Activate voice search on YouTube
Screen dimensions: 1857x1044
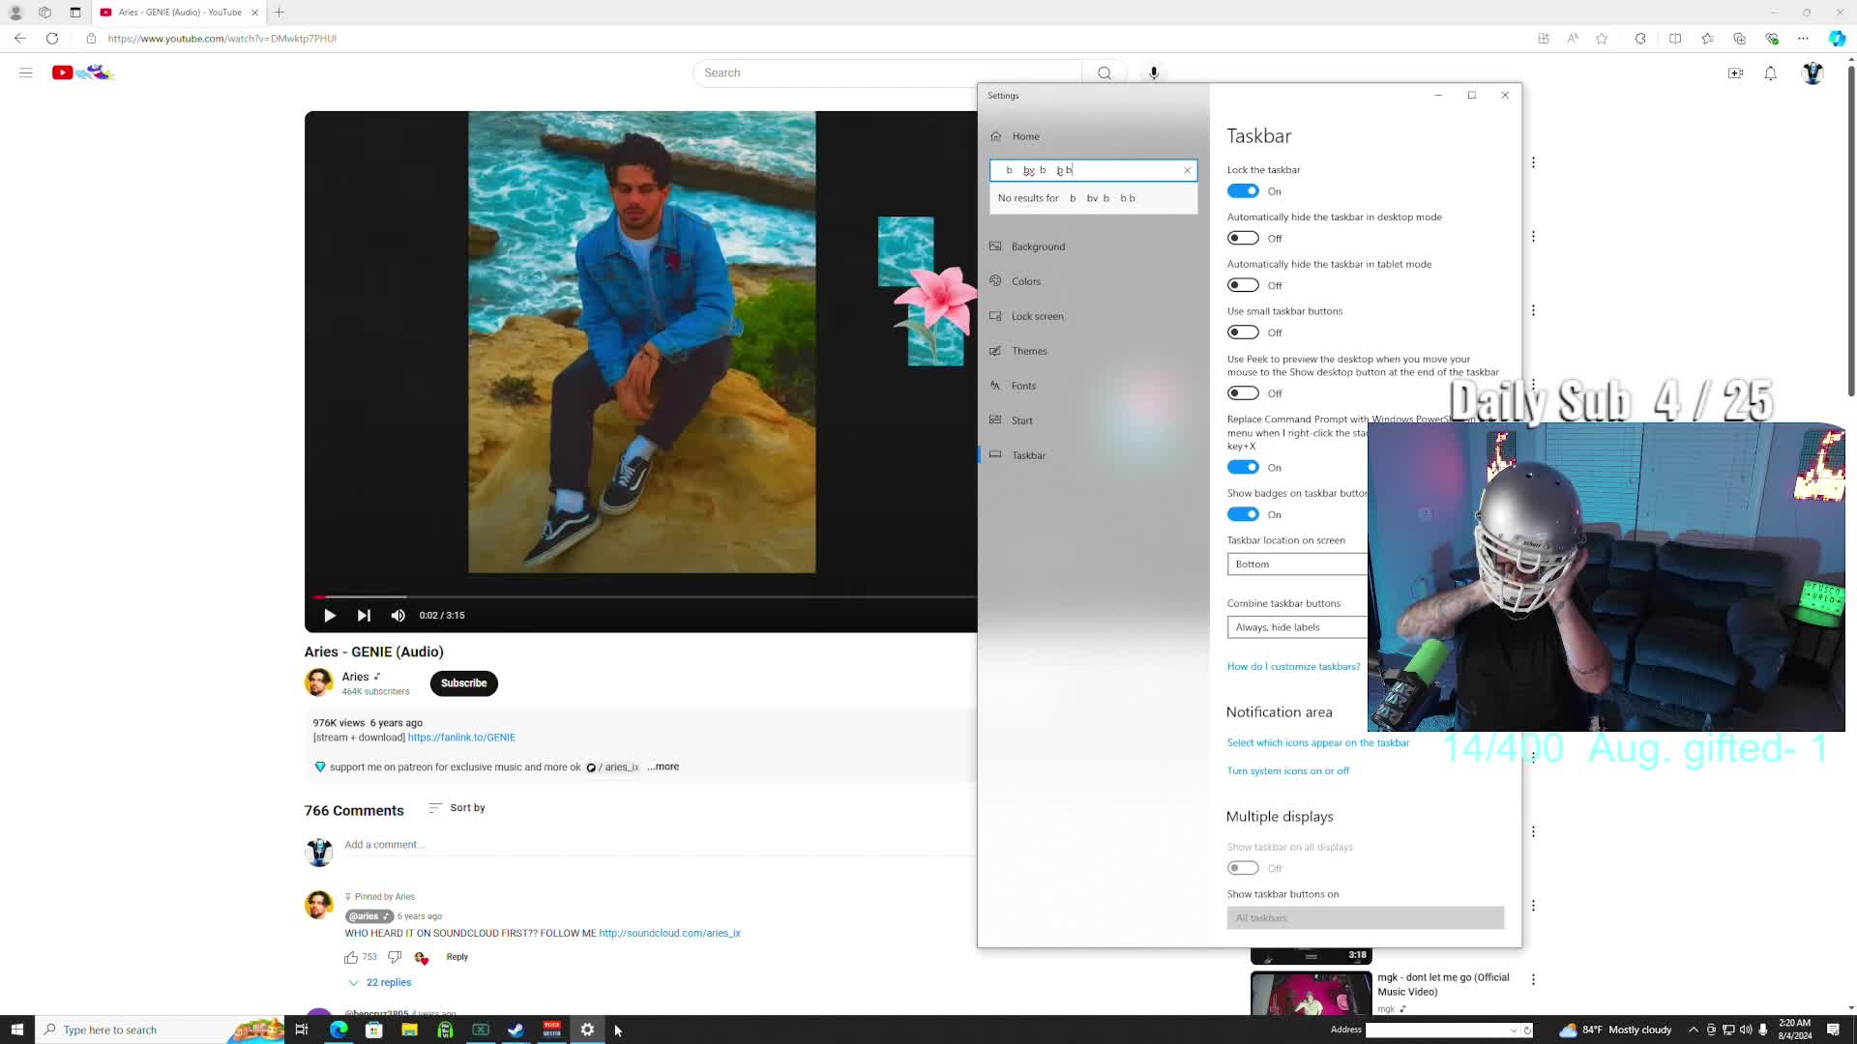coord(1153,72)
